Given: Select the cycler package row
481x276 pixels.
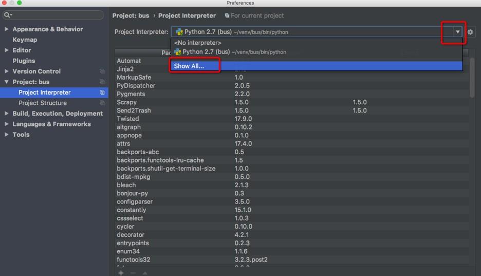Looking at the screenshot, I should tap(292, 226).
